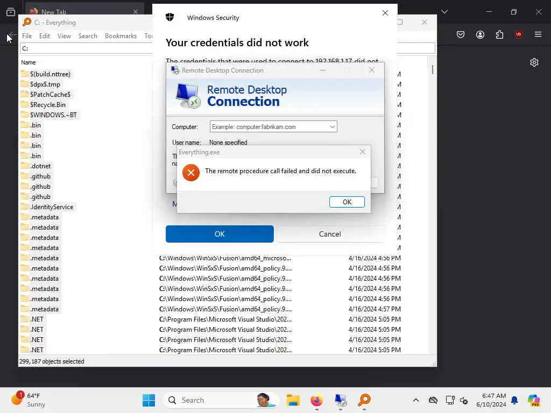
Task: Click Cancel in Windows Security dialog
Action: (x=330, y=234)
